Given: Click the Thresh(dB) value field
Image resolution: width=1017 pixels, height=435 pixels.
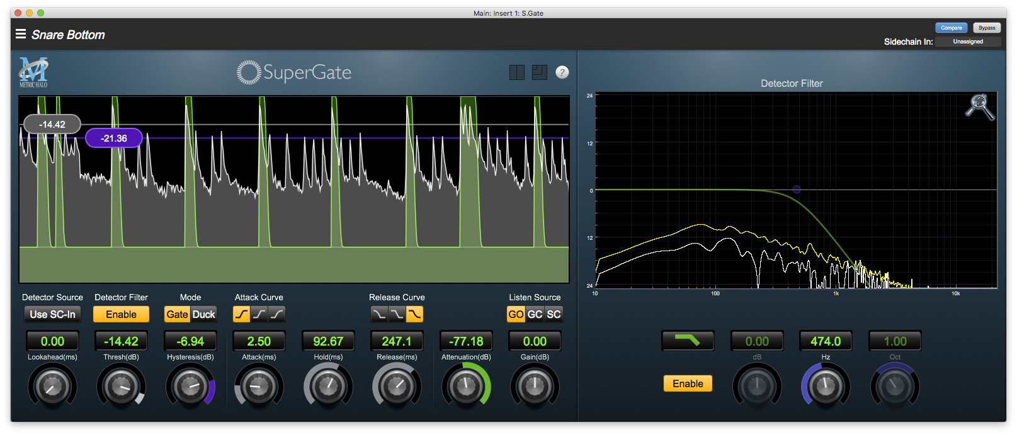Looking at the screenshot, I should [x=121, y=341].
